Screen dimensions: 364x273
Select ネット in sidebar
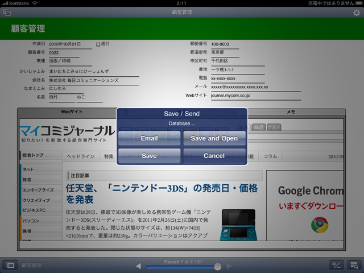(x=41, y=169)
